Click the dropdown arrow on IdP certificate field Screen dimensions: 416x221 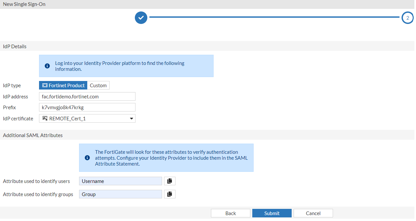pyautogui.click(x=131, y=118)
